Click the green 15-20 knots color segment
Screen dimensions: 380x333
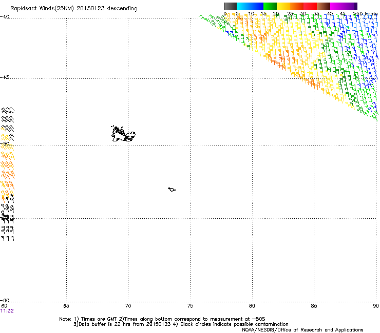coord(270,6)
